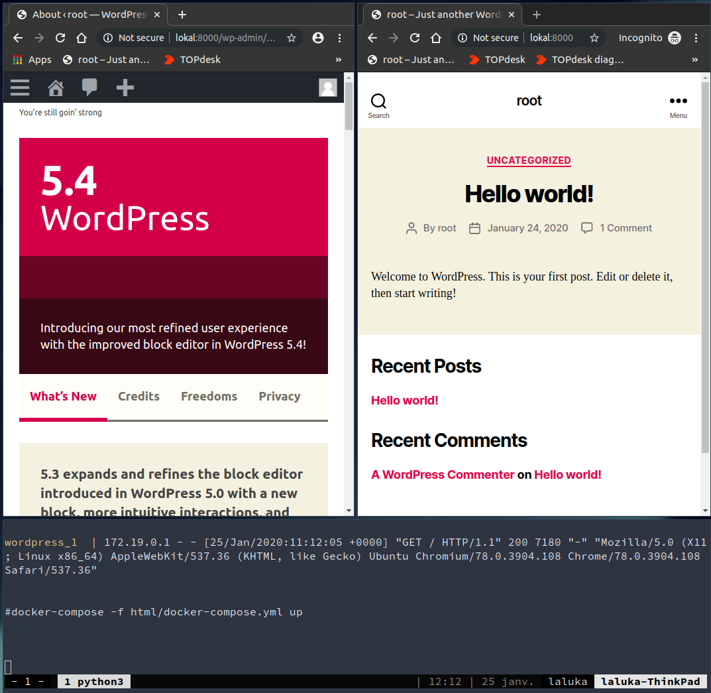Viewport: 711px width, 693px height.
Task: Click the author link root in the post byline
Action: tap(447, 228)
